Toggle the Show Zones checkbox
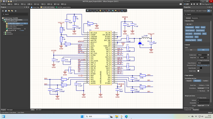213x119 pixels. point(198,98)
